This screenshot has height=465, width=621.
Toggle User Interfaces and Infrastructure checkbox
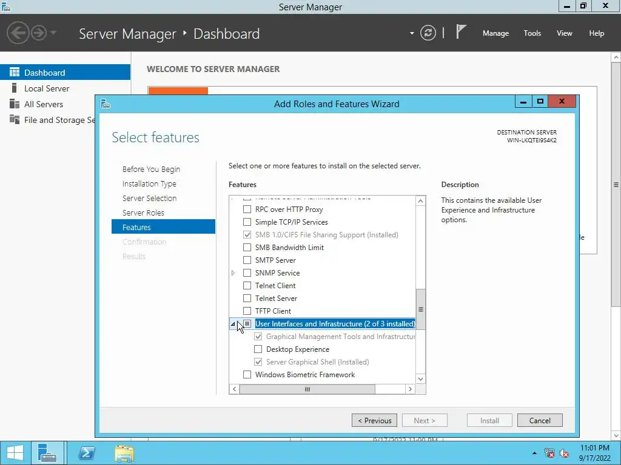247,323
